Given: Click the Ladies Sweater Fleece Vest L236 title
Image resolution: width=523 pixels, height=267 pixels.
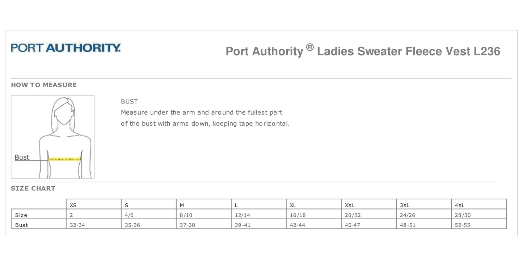Looking at the screenshot, I should tap(408, 51).
